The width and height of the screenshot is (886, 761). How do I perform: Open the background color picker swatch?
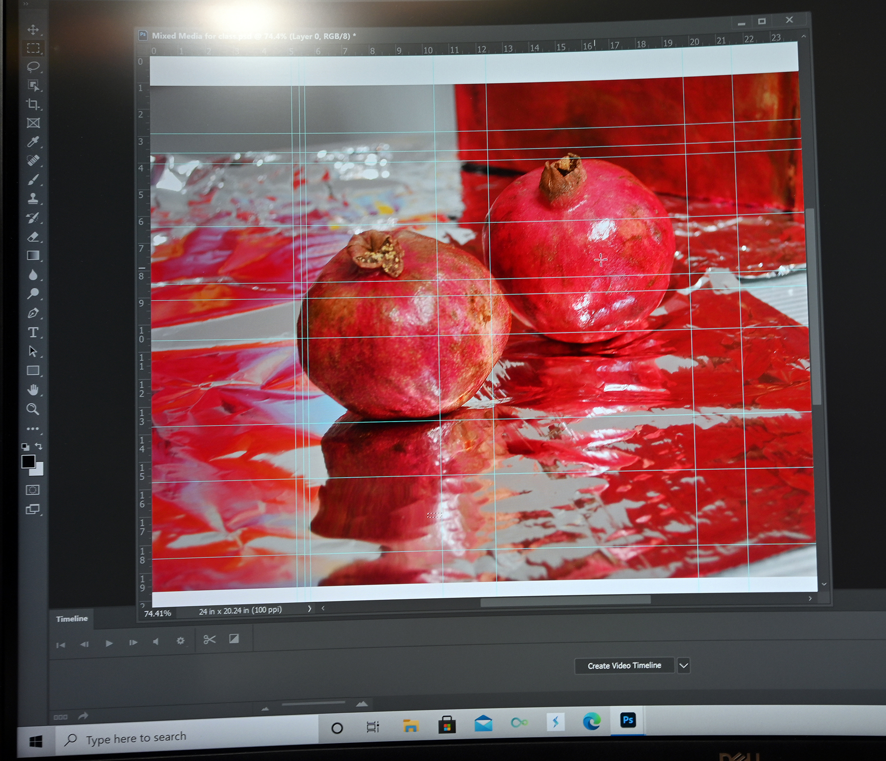[x=39, y=470]
